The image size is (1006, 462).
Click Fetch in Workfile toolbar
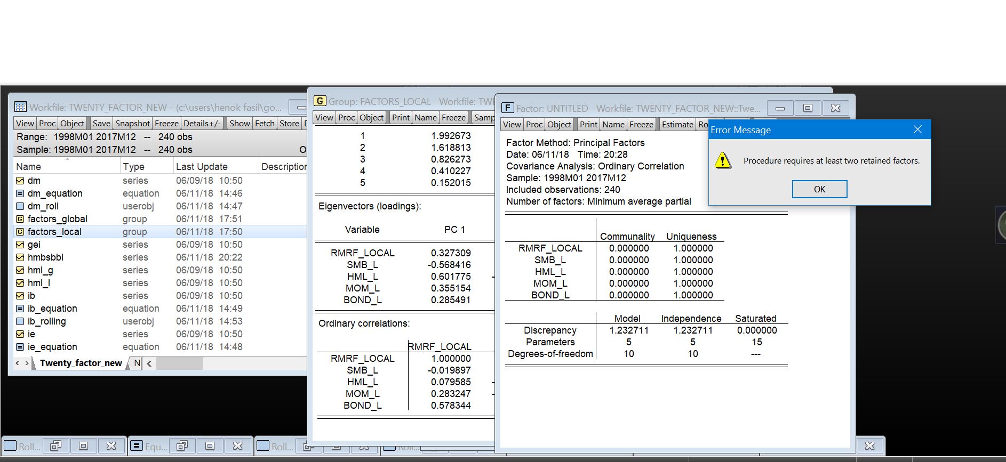point(265,123)
